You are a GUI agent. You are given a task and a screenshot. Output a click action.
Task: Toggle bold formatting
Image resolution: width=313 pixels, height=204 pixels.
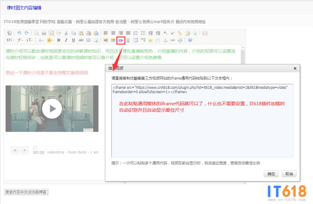[59, 40]
